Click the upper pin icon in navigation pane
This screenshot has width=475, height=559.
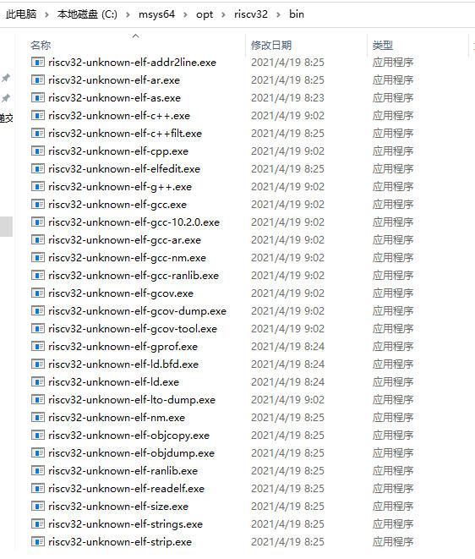[x=5, y=78]
